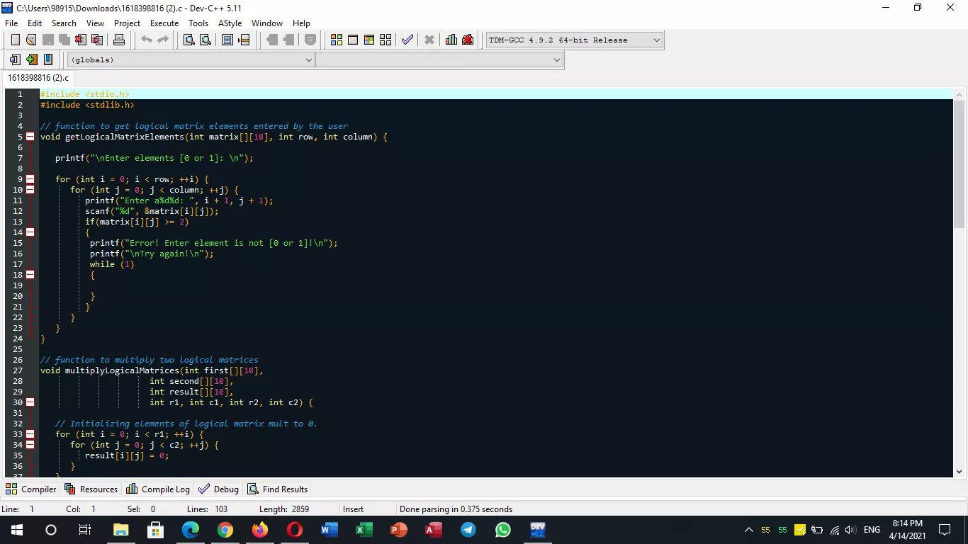The height and width of the screenshot is (544, 968).
Task: Click the Close All files toolbar icon
Action: point(96,40)
